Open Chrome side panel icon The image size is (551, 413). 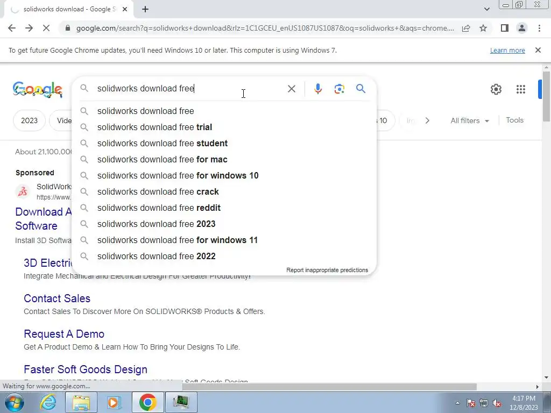point(505,28)
